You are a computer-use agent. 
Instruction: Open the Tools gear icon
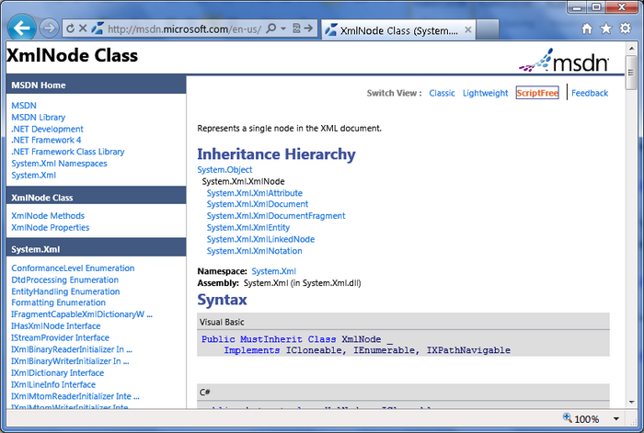tap(624, 28)
